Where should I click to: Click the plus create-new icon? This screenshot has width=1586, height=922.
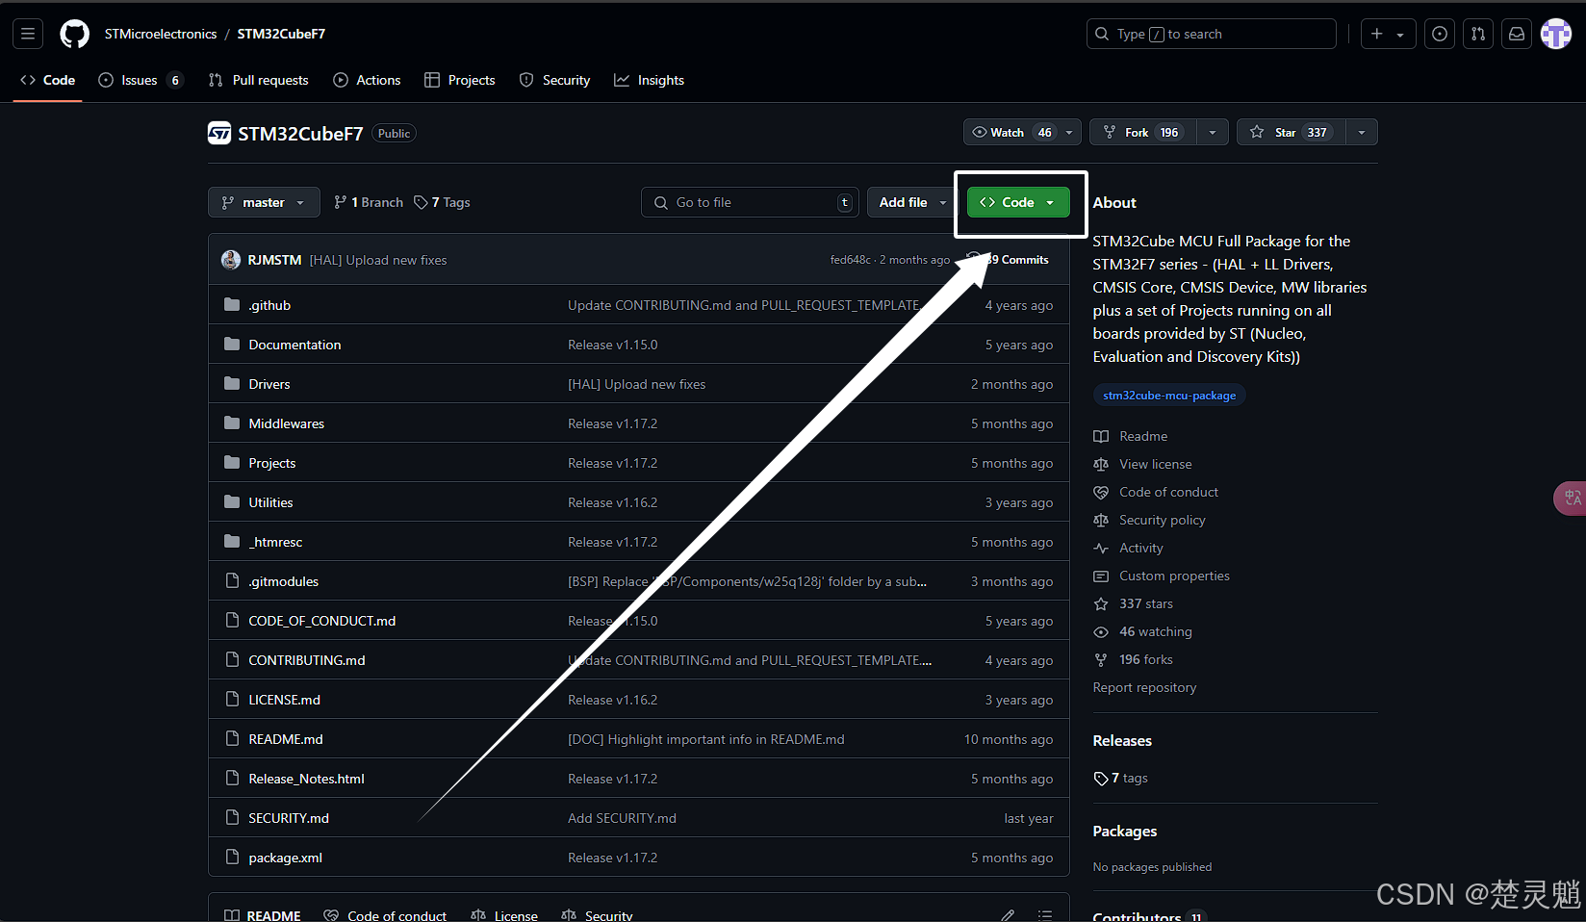(1377, 34)
